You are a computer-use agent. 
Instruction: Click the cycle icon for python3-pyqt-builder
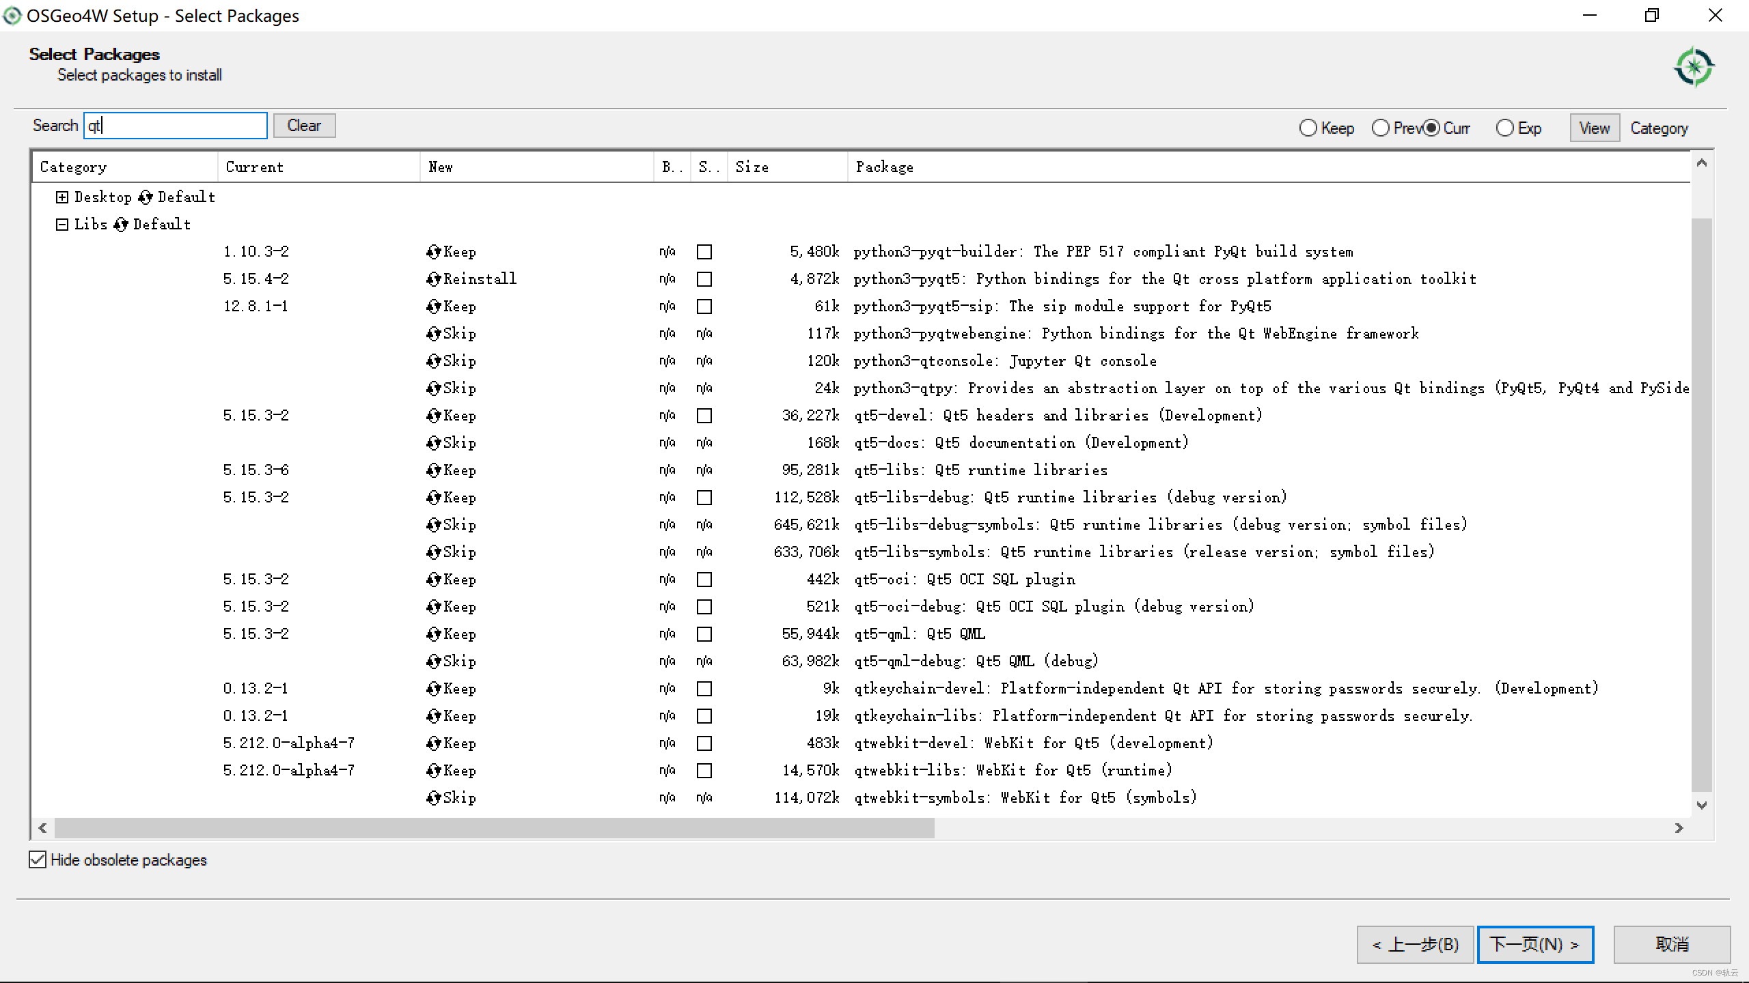433,252
